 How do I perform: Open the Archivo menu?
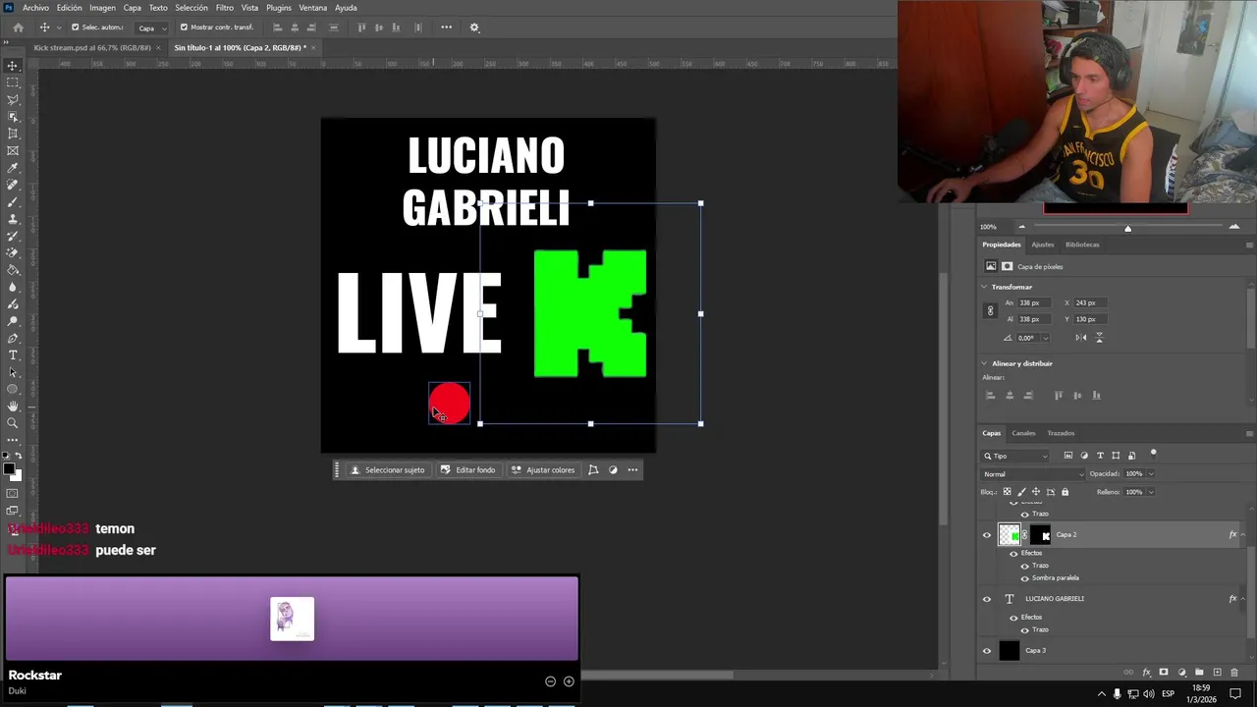tap(35, 8)
